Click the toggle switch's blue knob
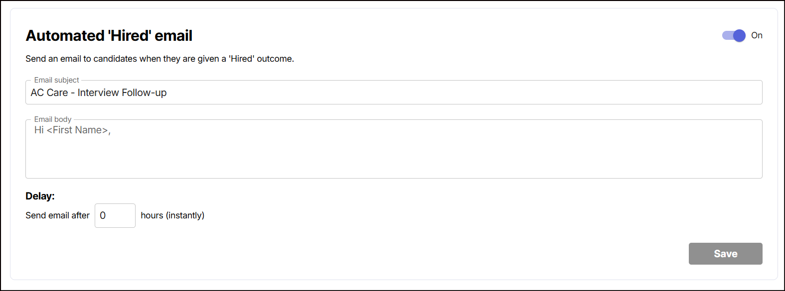 (x=739, y=35)
